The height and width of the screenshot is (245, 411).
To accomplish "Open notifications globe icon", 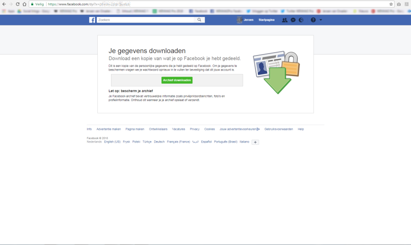I will pos(301,20).
